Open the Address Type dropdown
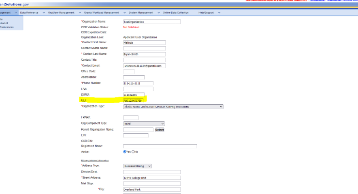The image size is (358, 194). (x=137, y=166)
